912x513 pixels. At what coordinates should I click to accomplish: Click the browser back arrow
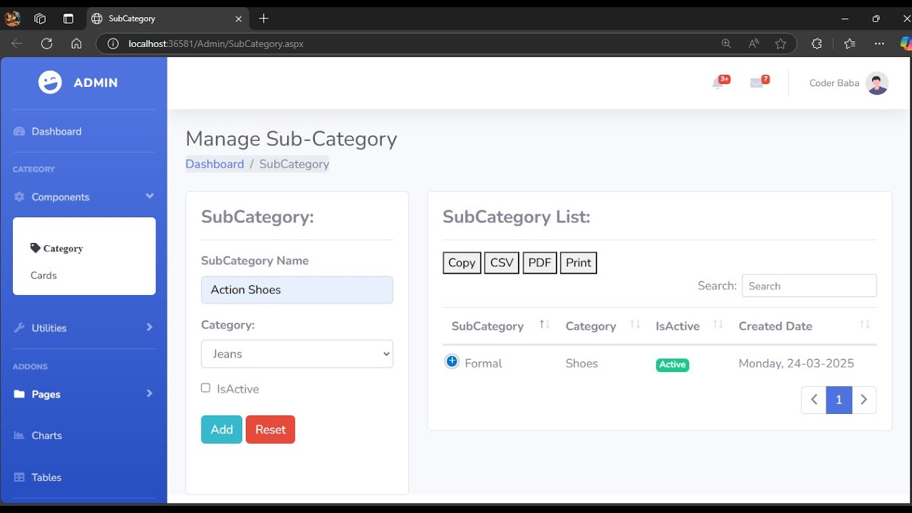(17, 43)
